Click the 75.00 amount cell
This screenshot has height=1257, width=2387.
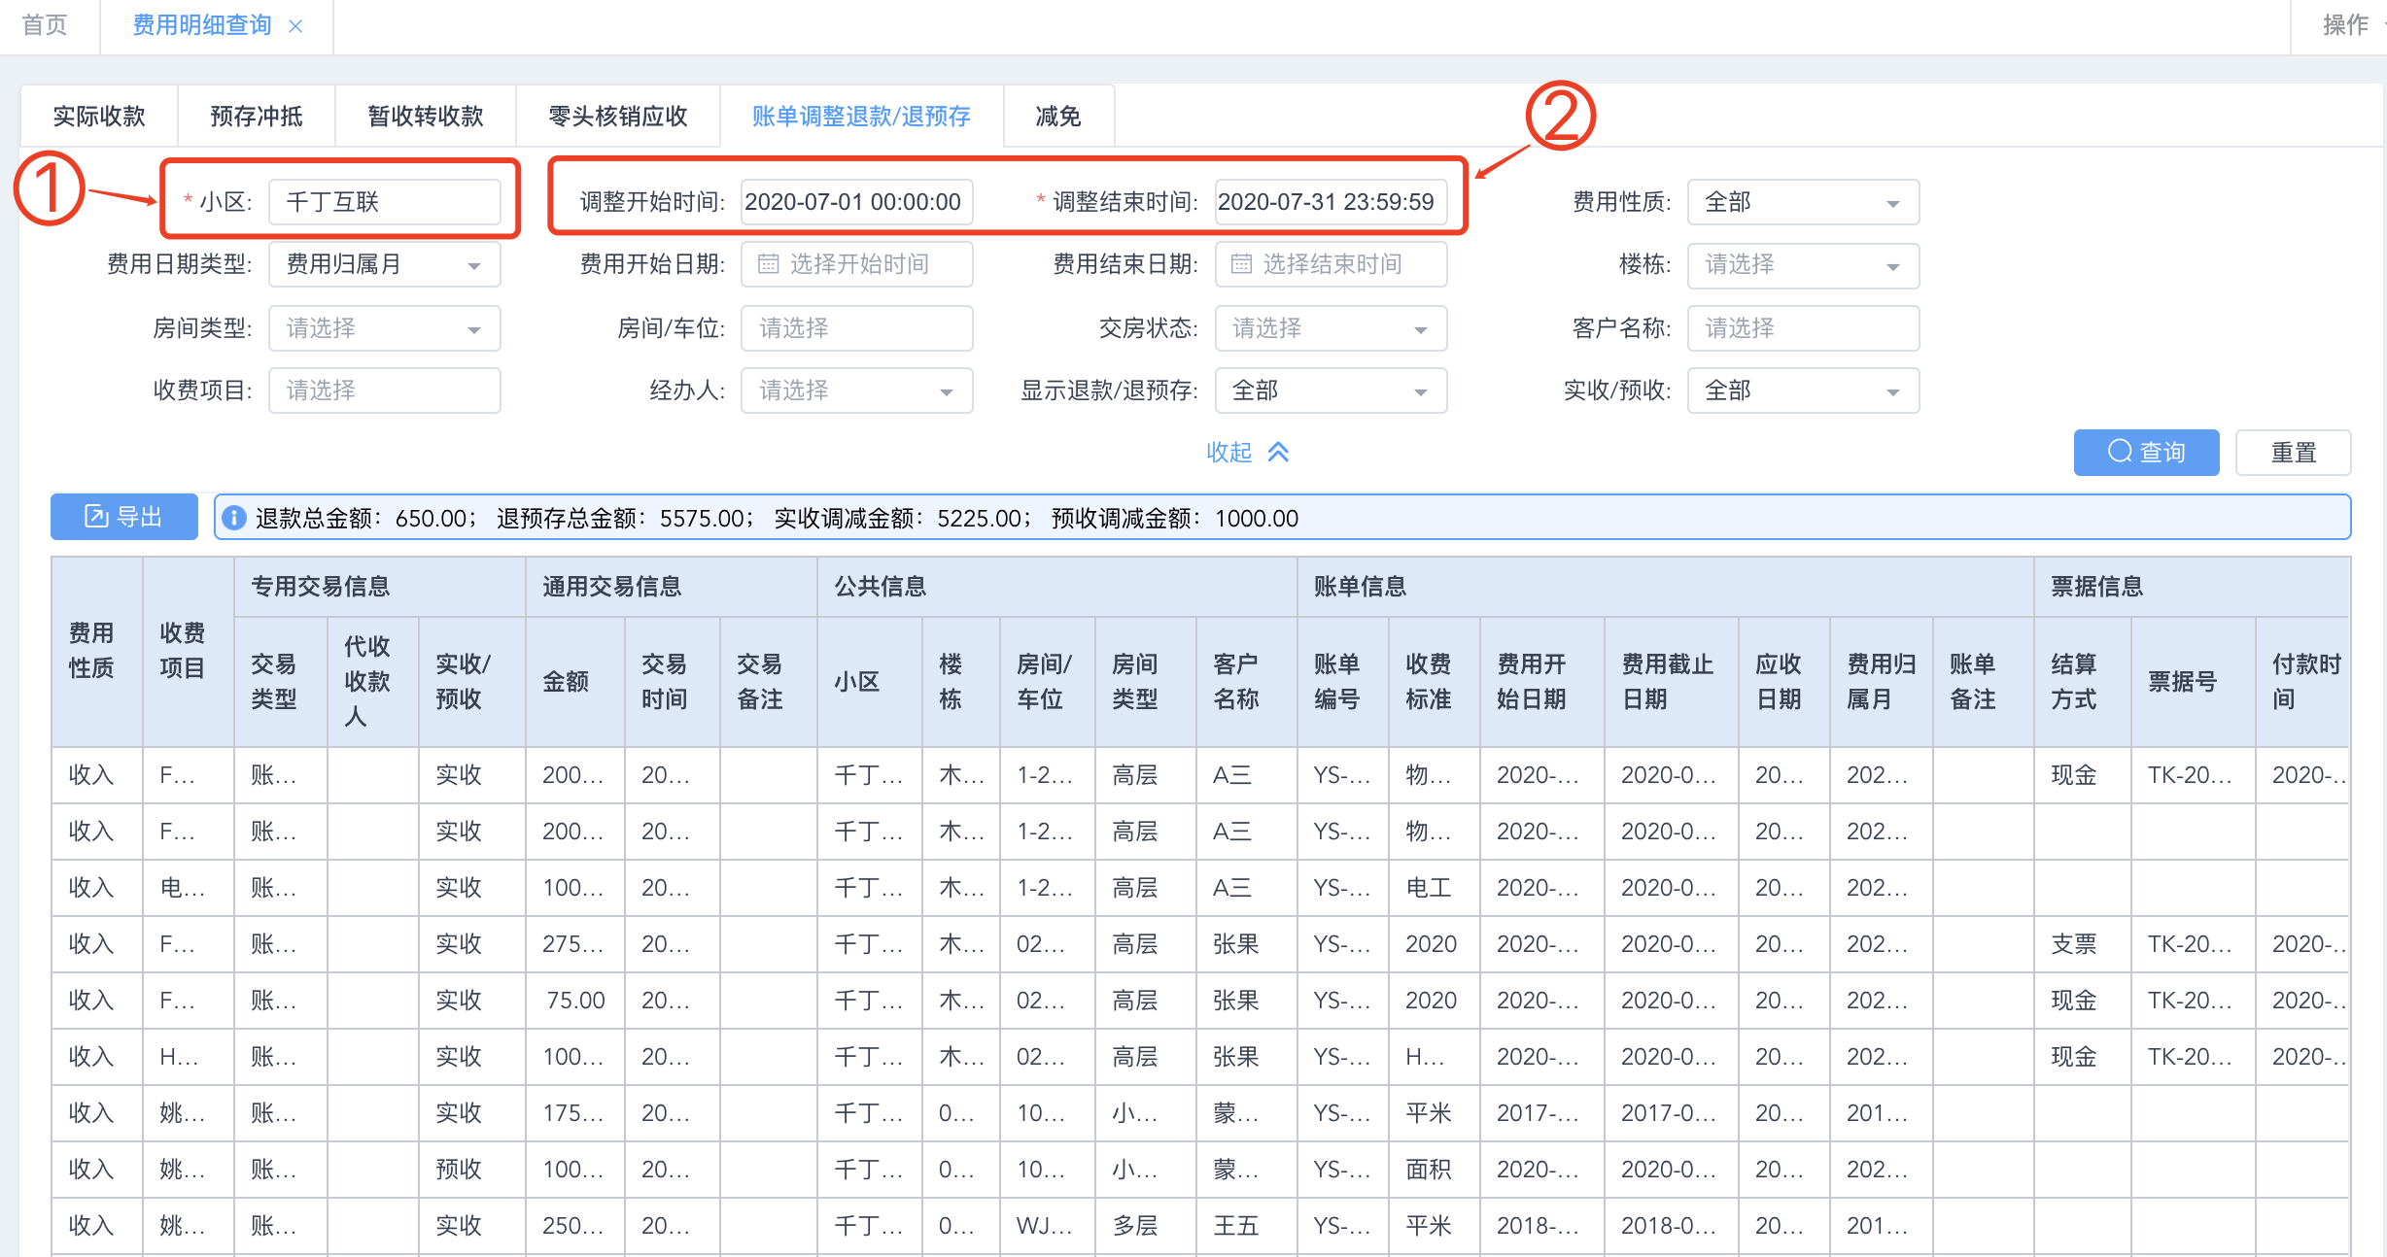click(x=575, y=1001)
